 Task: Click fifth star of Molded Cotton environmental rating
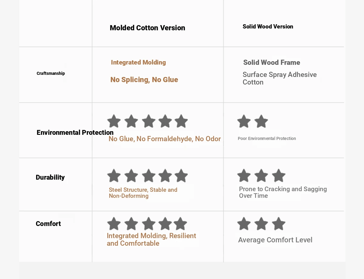[181, 121]
